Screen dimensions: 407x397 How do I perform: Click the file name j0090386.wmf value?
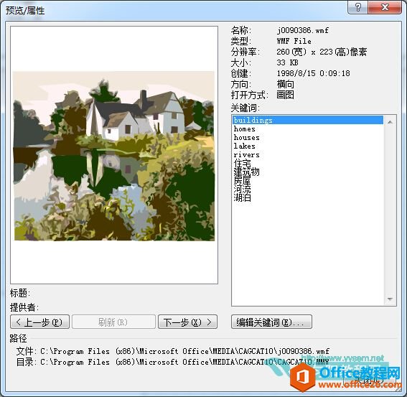[302, 30]
